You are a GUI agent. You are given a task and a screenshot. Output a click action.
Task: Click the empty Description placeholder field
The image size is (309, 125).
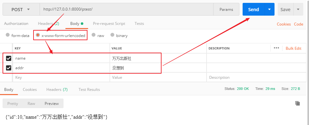(x=256, y=77)
